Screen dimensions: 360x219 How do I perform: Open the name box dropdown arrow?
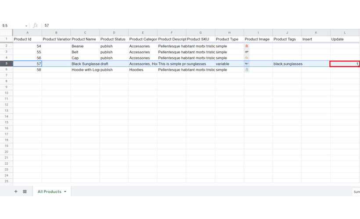26,26
